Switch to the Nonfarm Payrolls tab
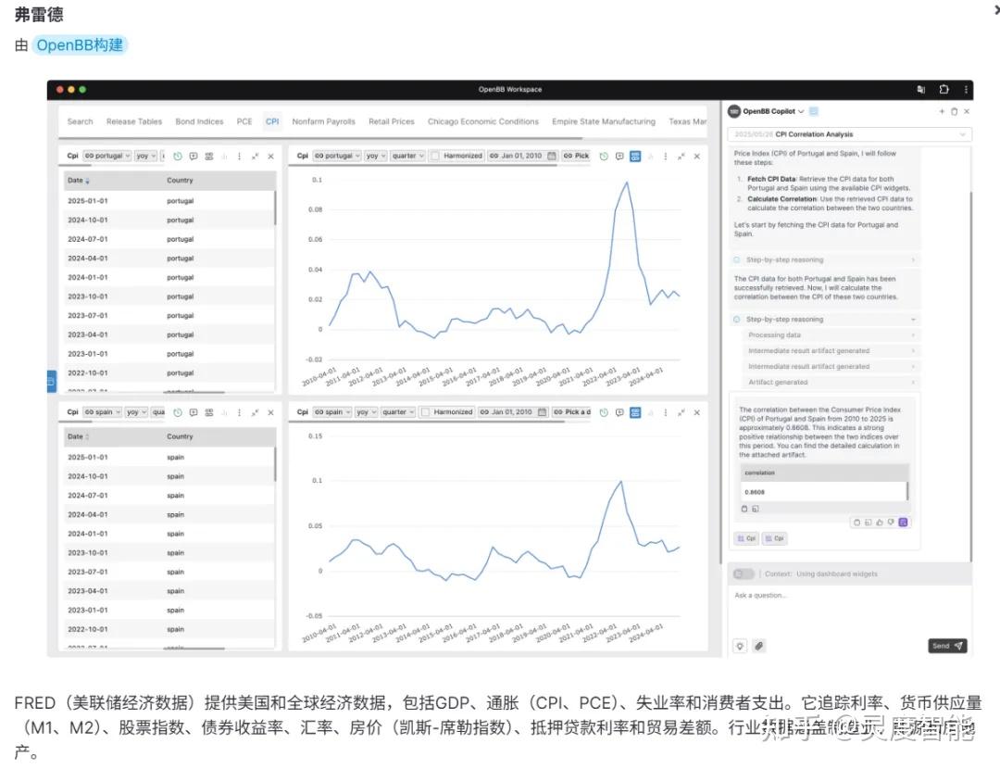The image size is (1000, 769). tap(323, 121)
